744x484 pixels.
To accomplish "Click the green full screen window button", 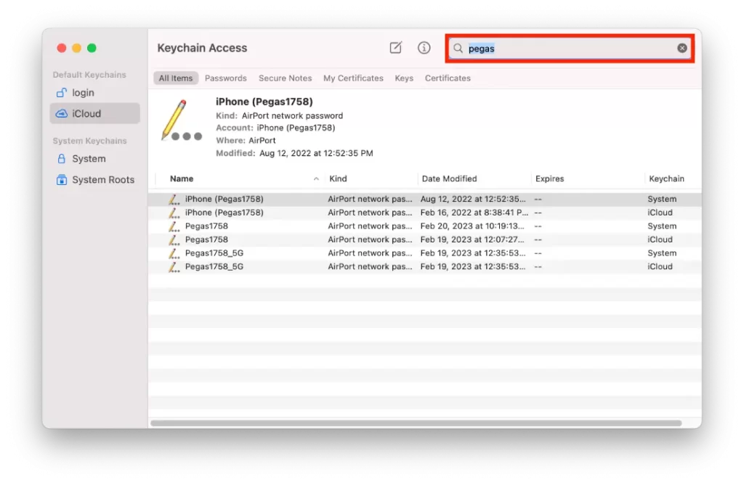I will coord(92,48).
